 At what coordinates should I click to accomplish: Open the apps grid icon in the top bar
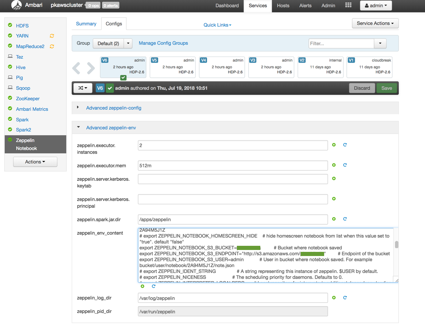(348, 5)
